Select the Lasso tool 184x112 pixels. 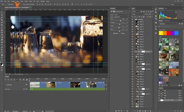(x=2, y=15)
